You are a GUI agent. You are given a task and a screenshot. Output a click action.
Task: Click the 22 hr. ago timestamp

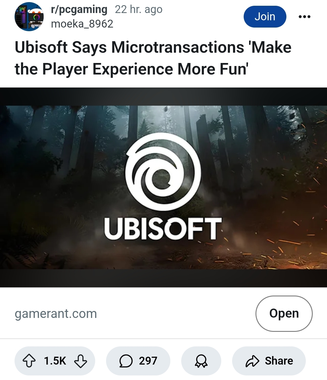tap(138, 10)
